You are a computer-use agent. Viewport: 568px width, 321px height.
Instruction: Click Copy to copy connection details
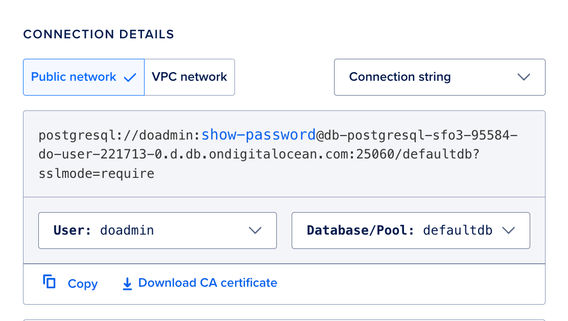click(x=83, y=283)
